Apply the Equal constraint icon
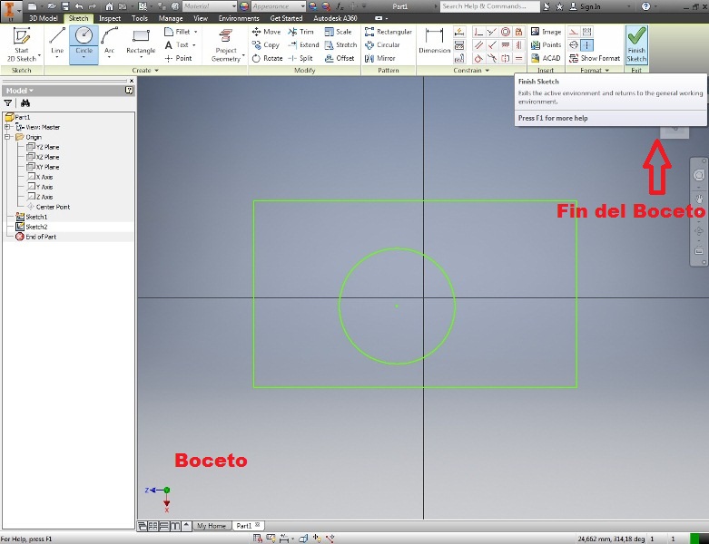This screenshot has height=544, width=709. pos(518,58)
